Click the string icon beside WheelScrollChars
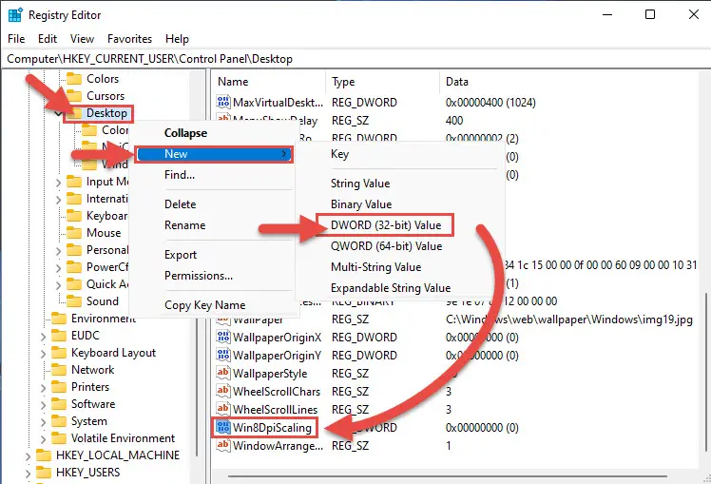Screen dimensions: 711x484 [x=223, y=391]
